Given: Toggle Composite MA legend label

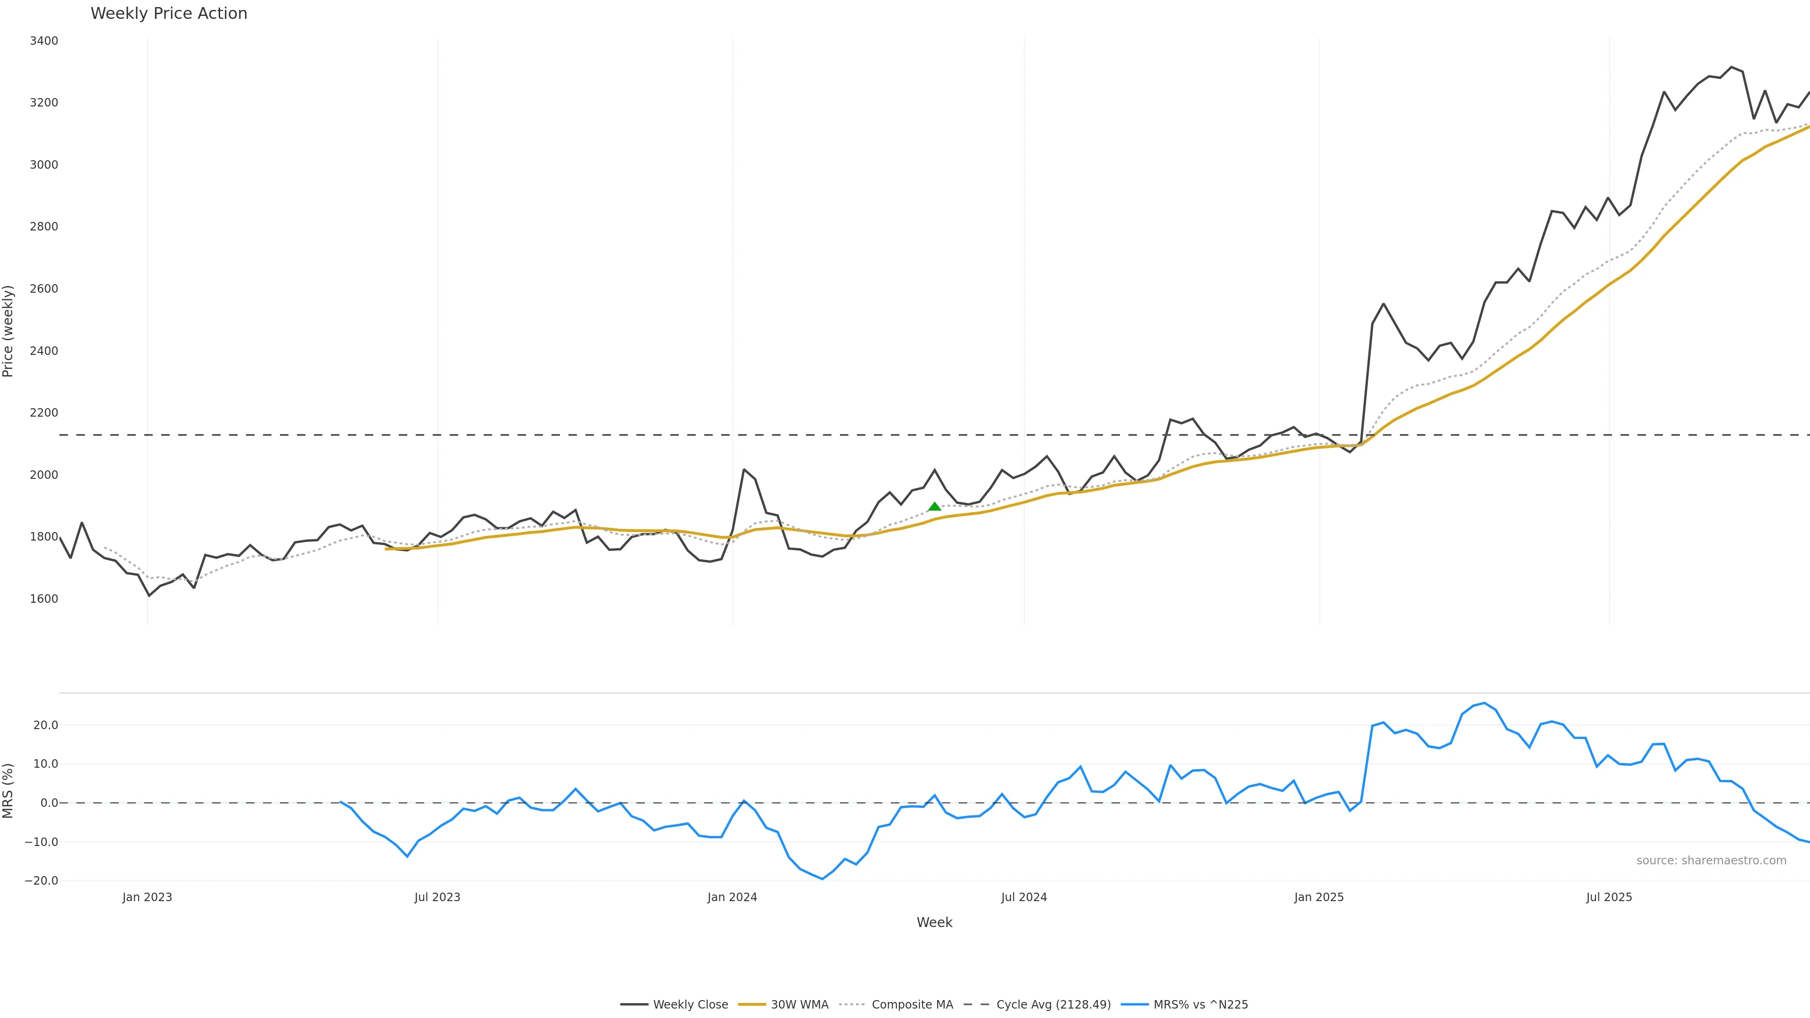Looking at the screenshot, I should click(x=912, y=1005).
